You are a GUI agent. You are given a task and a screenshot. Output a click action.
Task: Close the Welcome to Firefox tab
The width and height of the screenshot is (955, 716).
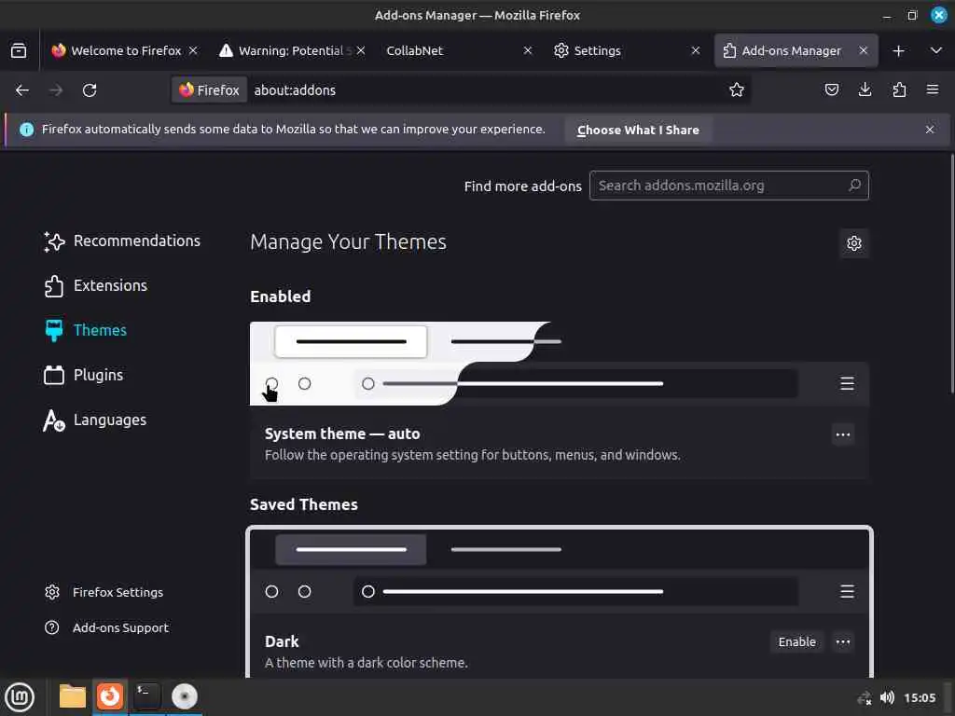(193, 50)
